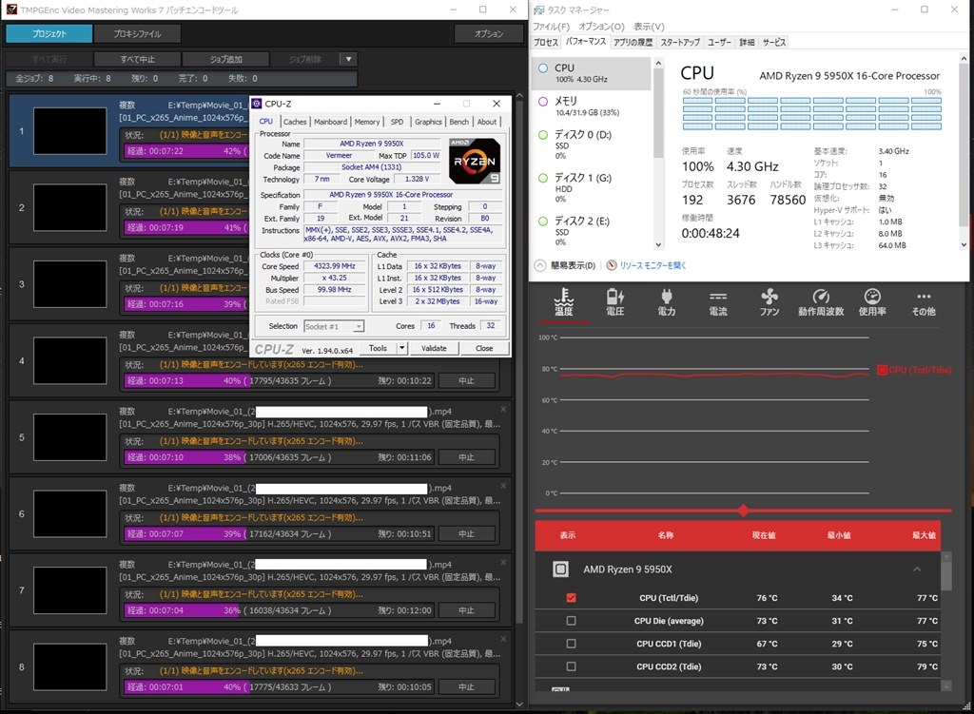
Task: Remove job 5 with its X icon
Action: tap(503, 409)
